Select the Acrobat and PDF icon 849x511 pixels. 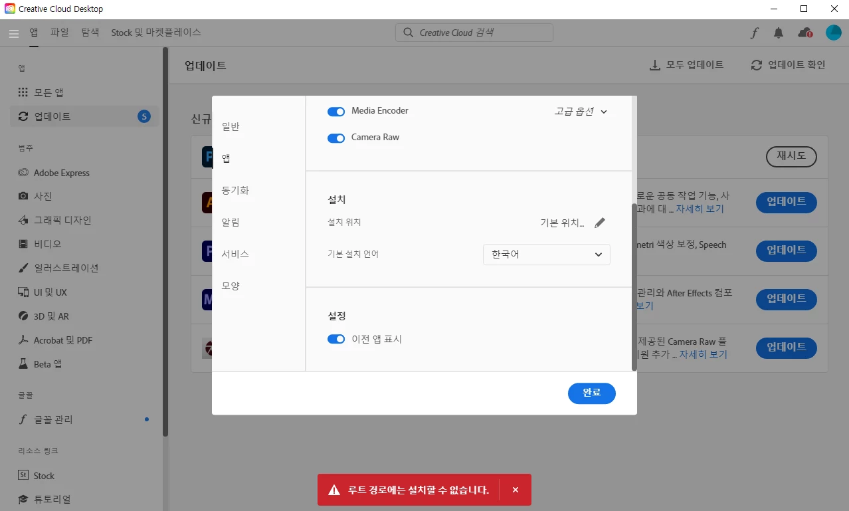click(23, 340)
